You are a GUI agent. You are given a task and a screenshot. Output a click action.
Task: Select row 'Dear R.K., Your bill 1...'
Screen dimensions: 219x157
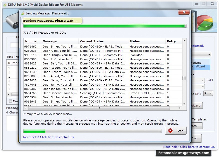pyautogui.click(x=103, y=59)
